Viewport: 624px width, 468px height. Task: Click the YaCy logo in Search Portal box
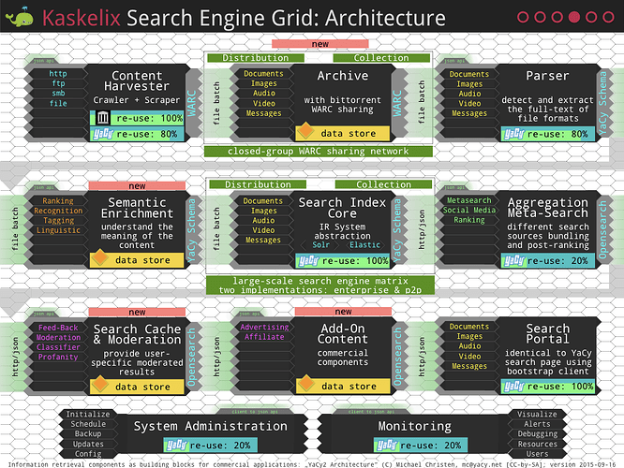coord(513,386)
